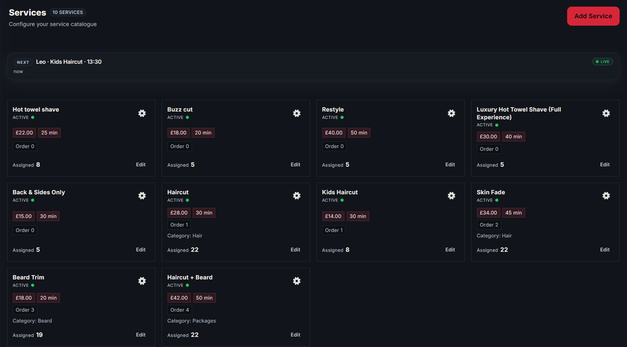Click the '45 min' duration tag
Viewport: 627px width, 347px height.
point(513,213)
